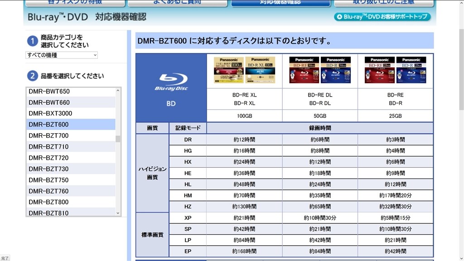Choose DMR-BZT720 from the list
The image size is (464, 261).
coord(71,158)
